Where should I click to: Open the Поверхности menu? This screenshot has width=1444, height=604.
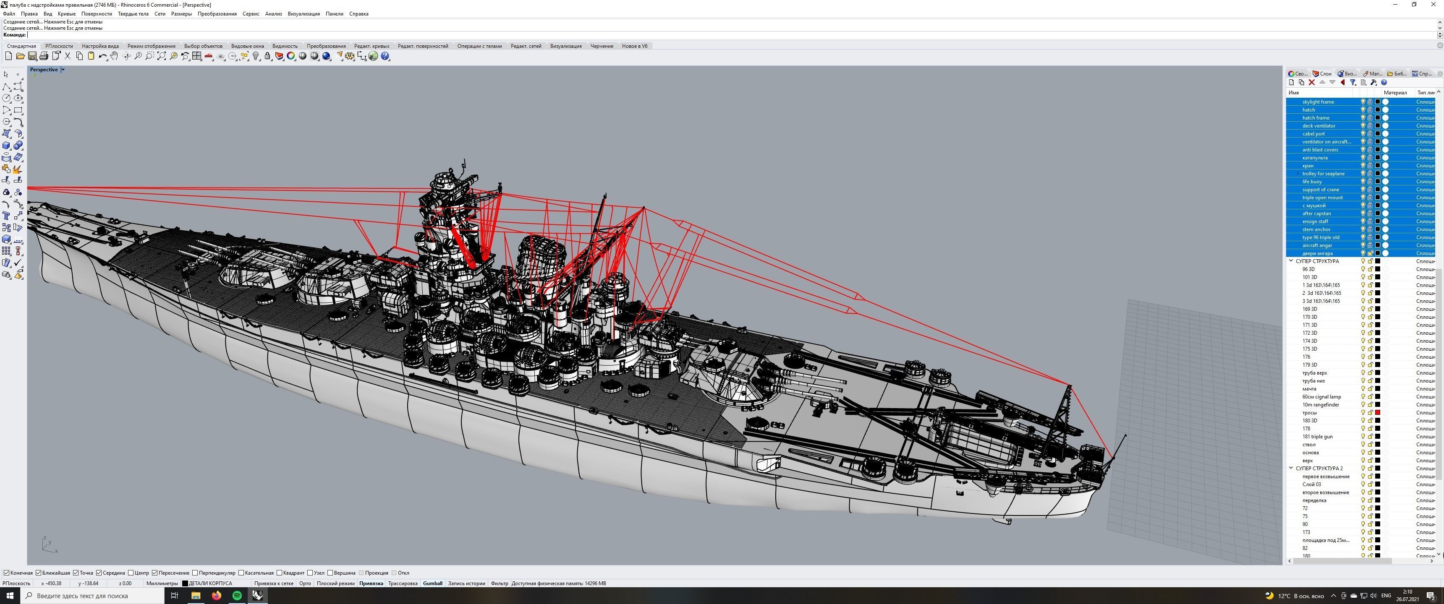[97, 13]
